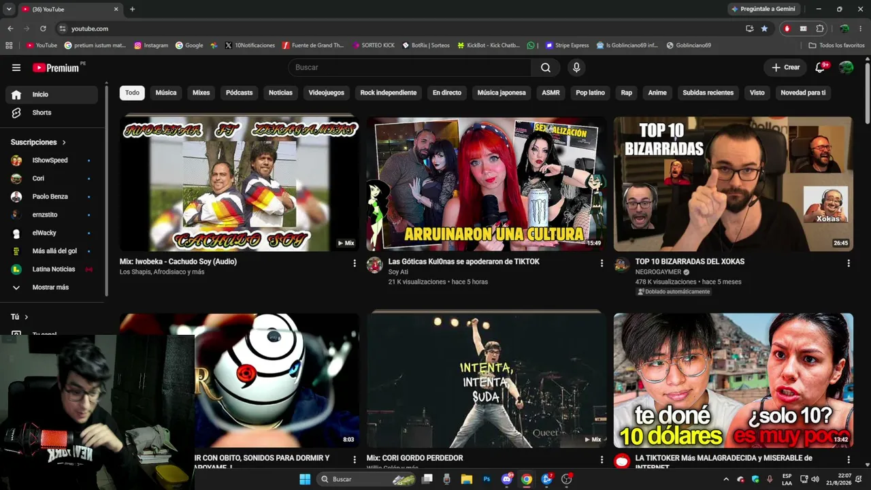871x490 pixels.
Task: Click the Las Góticas Kul0nas video title
Action: 463,261
